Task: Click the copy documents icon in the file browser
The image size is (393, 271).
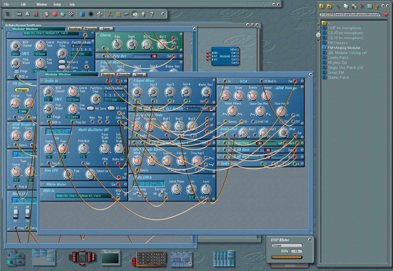Action: (346, 6)
